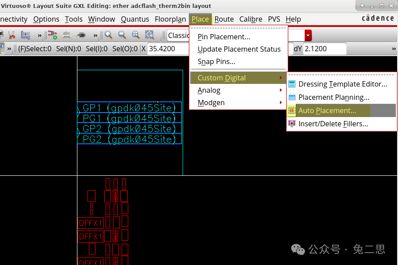The image size is (398, 265).
Task: Click the dY field showing 2.1200
Action: pos(325,49)
